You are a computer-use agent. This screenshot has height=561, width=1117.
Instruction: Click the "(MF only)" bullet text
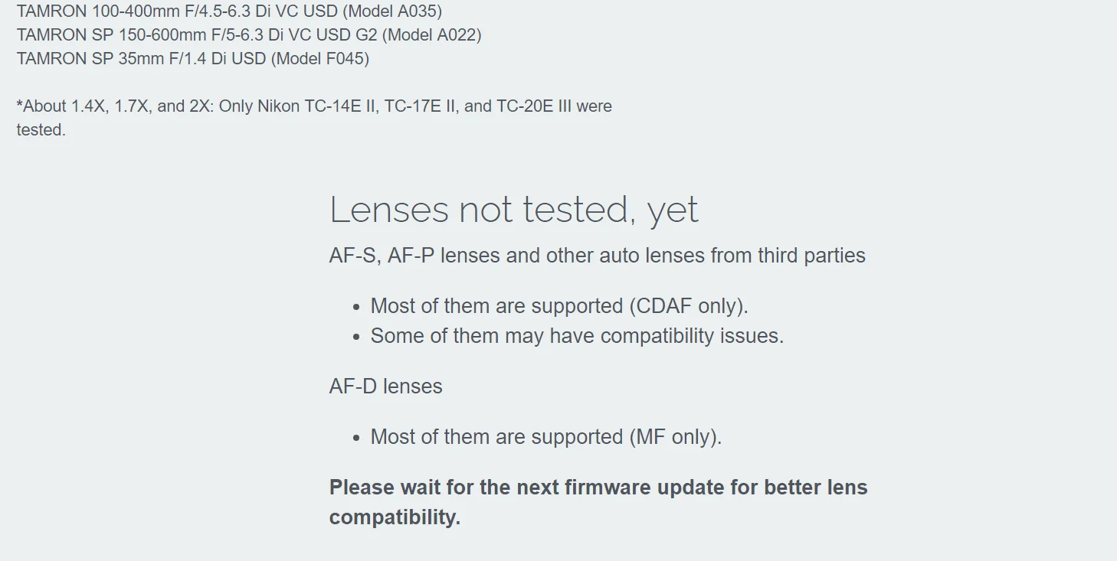(675, 437)
